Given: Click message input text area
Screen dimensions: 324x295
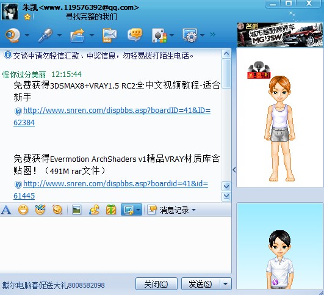Looking at the screenshot, I should [x=115, y=245].
